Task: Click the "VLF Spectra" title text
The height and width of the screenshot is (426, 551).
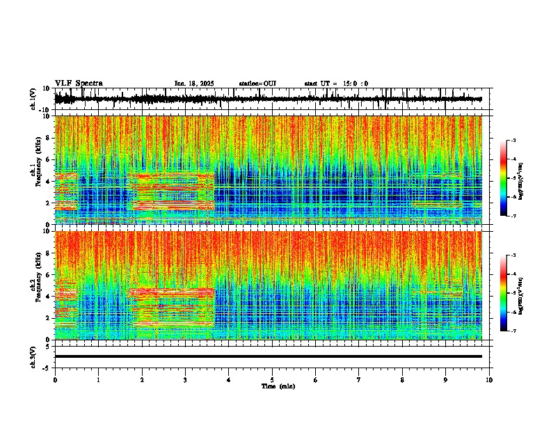Action: (79, 84)
